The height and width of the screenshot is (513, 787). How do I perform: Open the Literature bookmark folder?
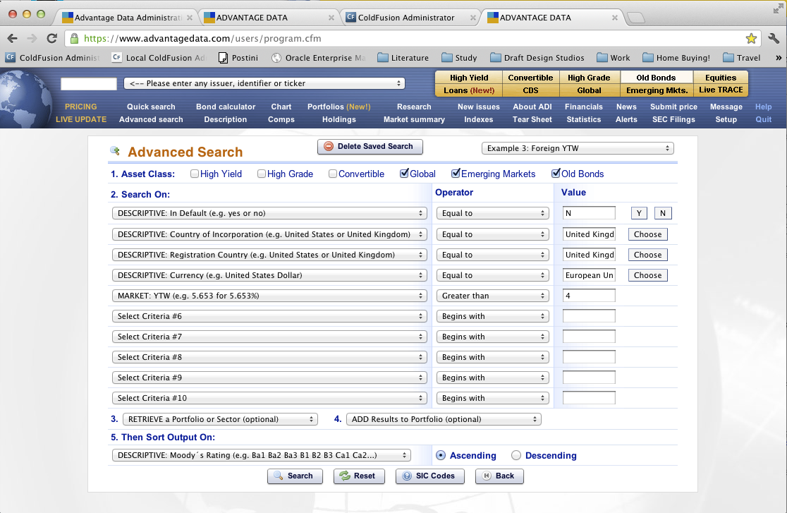(403, 58)
